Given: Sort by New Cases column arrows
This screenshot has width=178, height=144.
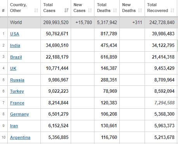Looking at the screenshot, I should (90, 10).
